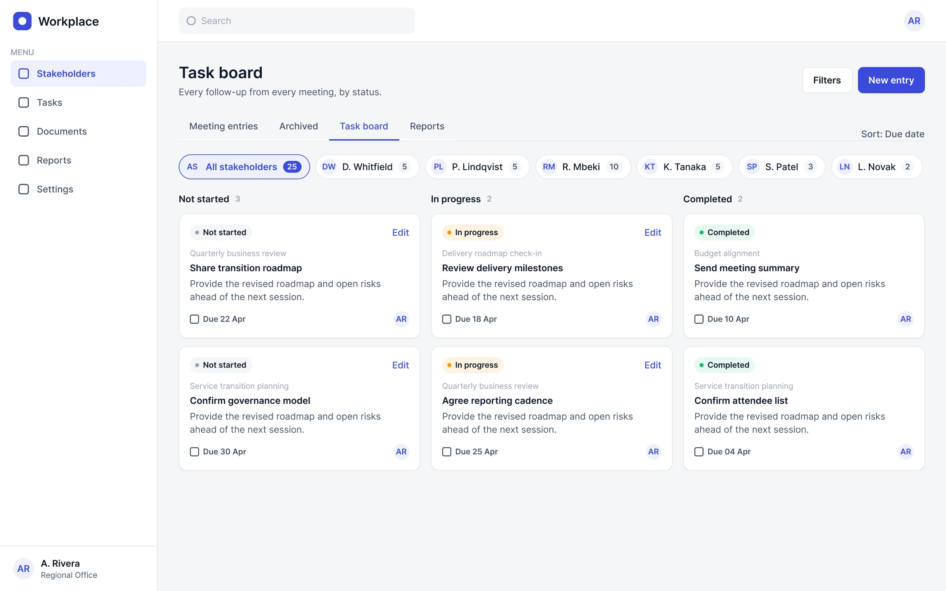Select the Task board tab

[364, 126]
